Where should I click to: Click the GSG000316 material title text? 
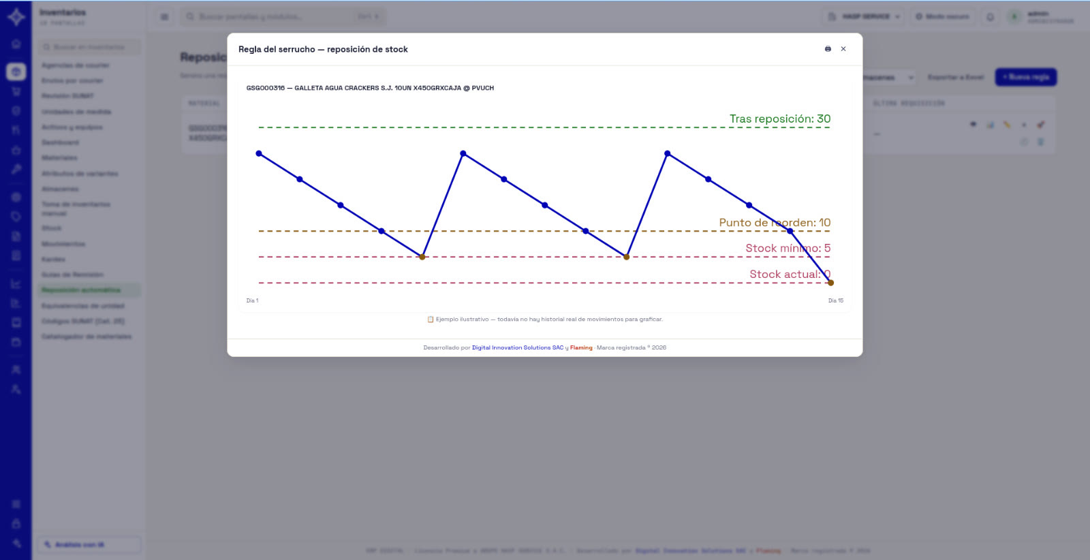coord(370,88)
